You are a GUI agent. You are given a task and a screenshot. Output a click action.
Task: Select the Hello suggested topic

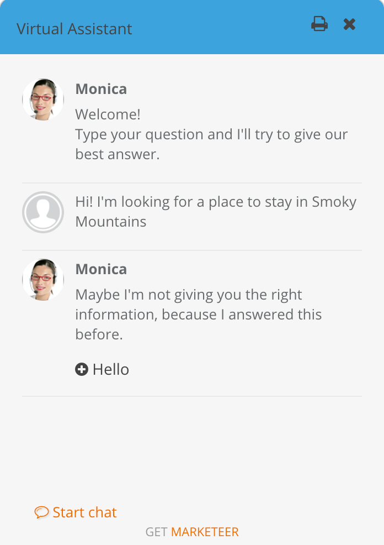[111, 369]
